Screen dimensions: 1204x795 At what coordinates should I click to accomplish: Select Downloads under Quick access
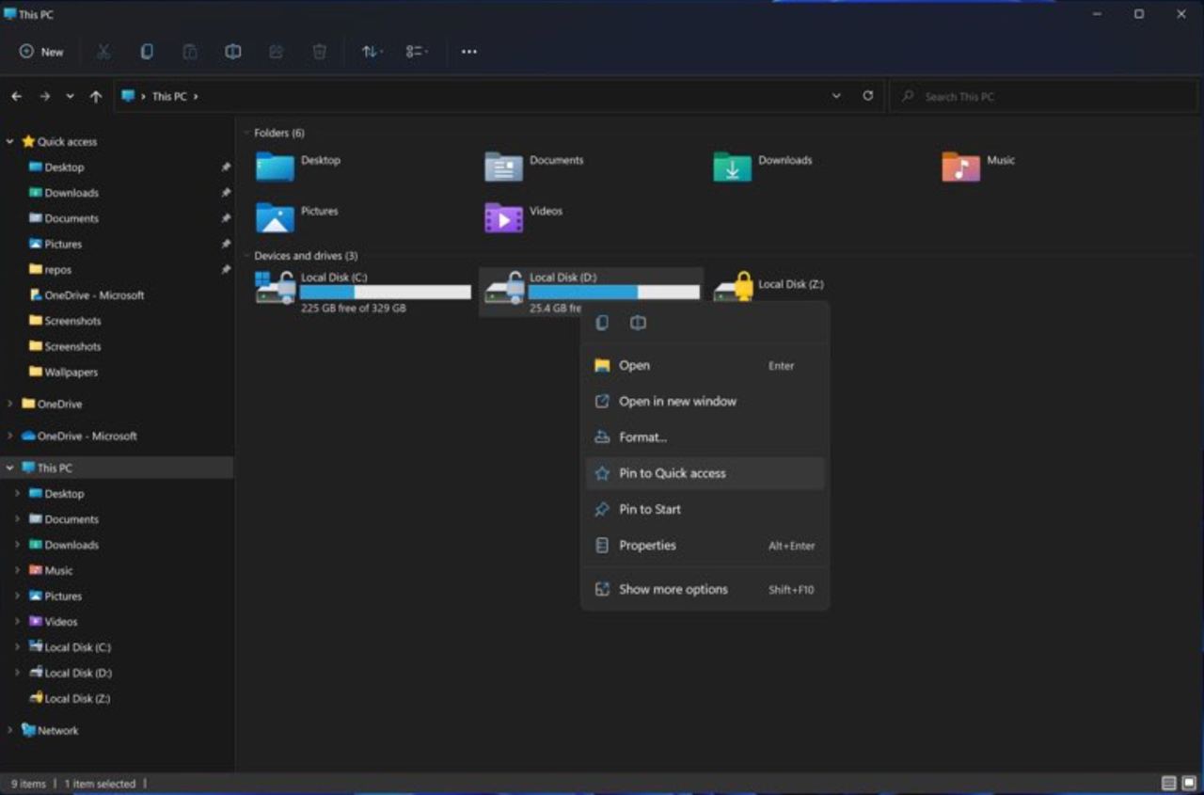coord(71,193)
